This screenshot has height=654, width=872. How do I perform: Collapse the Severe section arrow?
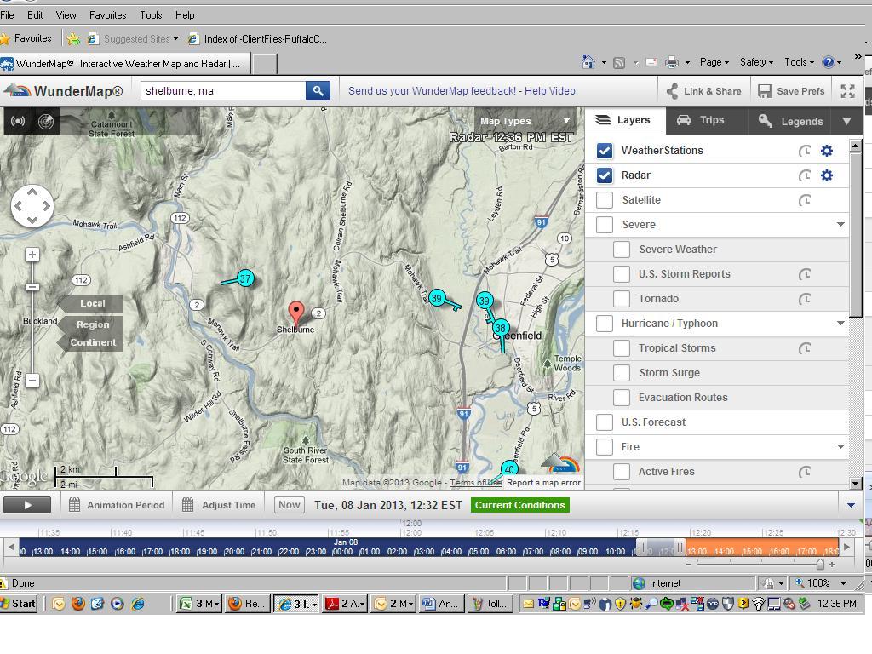840,225
